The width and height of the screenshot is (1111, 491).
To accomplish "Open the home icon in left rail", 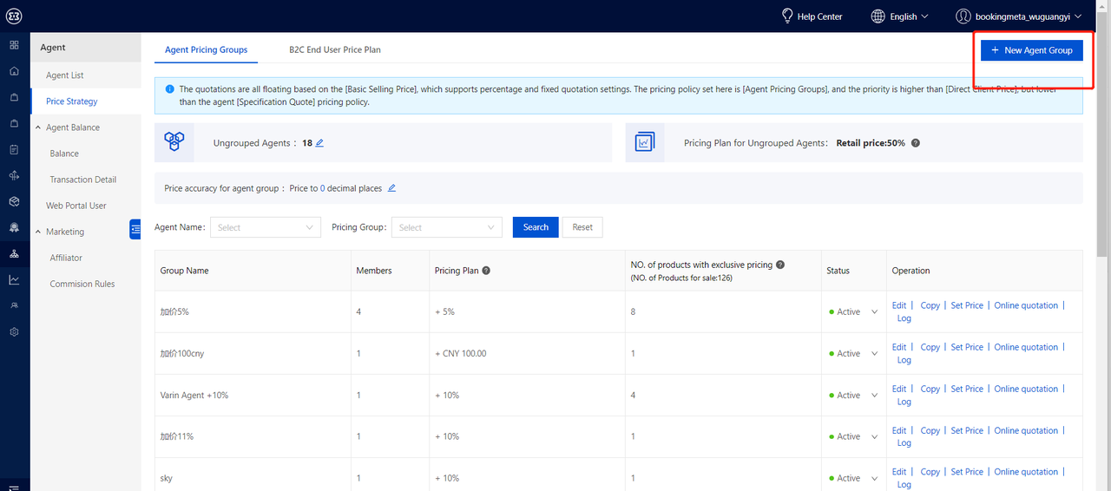I will pyautogui.click(x=14, y=71).
